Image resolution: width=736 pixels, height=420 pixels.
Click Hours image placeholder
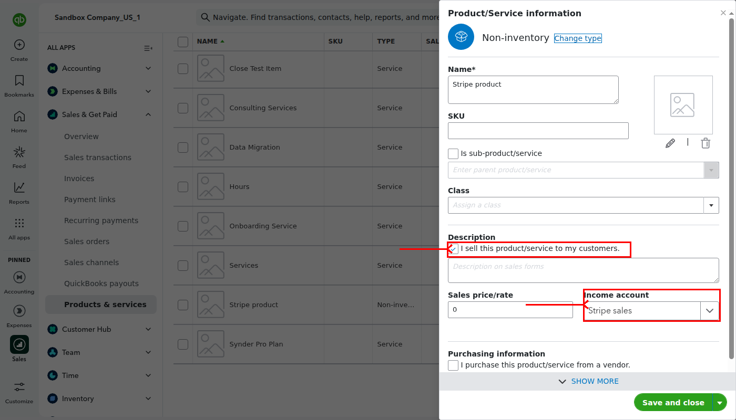point(211,186)
